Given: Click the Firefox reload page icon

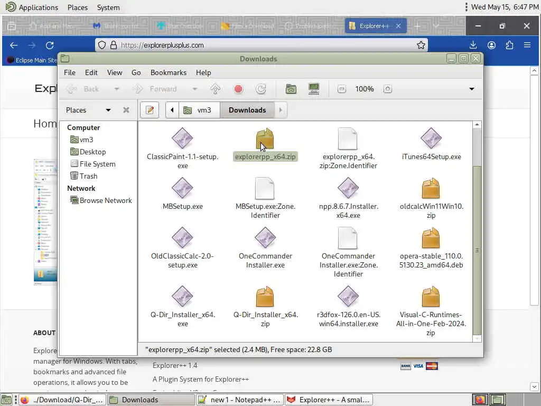Looking at the screenshot, I should coord(50,45).
